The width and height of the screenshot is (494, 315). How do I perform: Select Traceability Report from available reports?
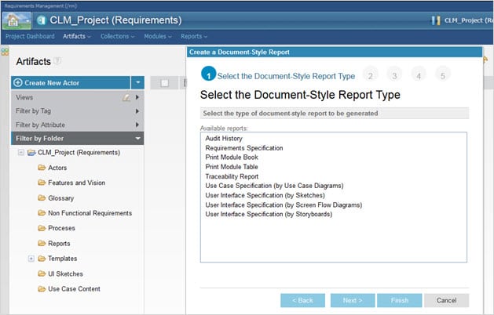232,176
